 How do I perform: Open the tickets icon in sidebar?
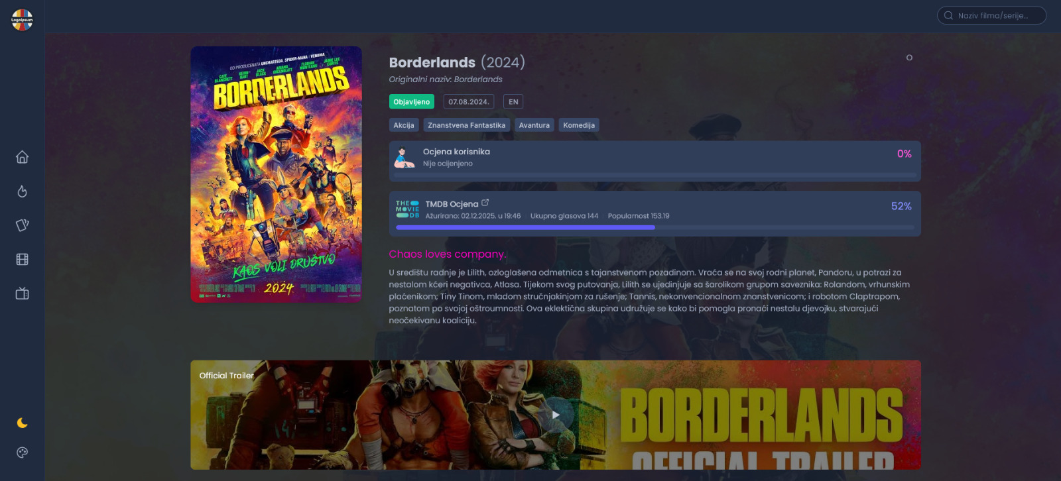(22, 225)
